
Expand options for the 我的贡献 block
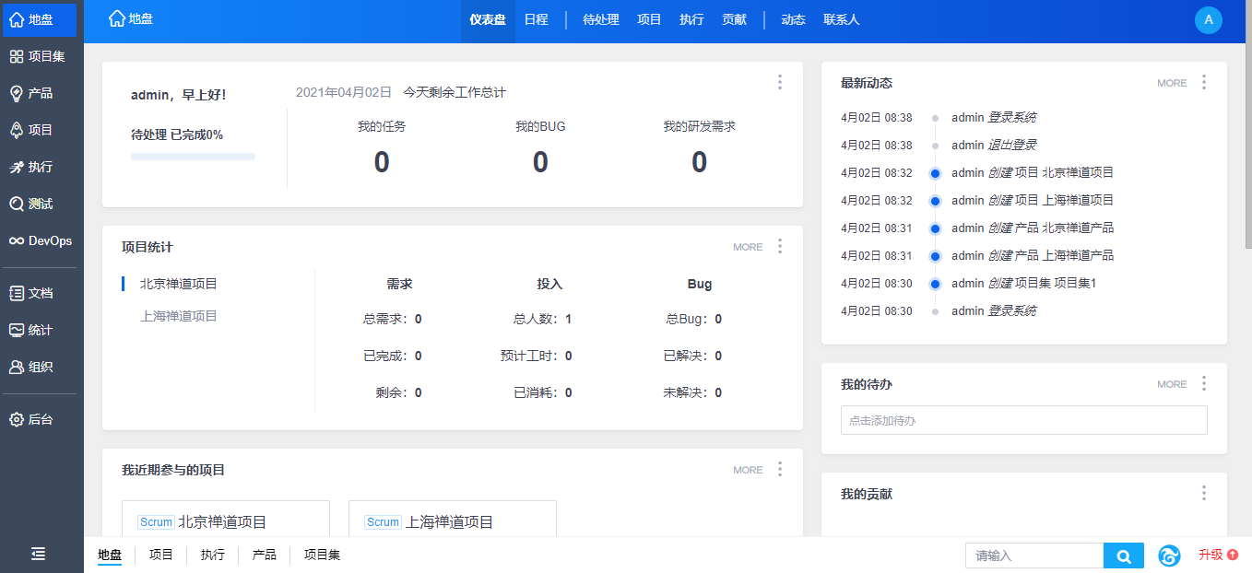click(x=1203, y=493)
